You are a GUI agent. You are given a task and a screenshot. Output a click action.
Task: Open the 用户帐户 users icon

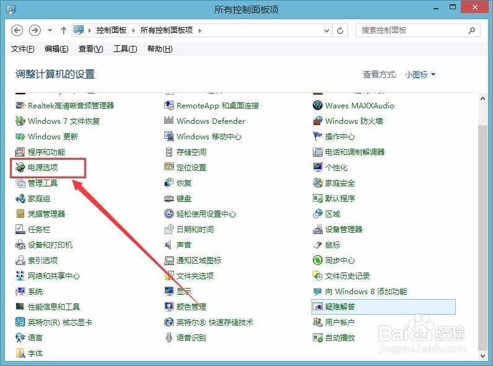(318, 322)
